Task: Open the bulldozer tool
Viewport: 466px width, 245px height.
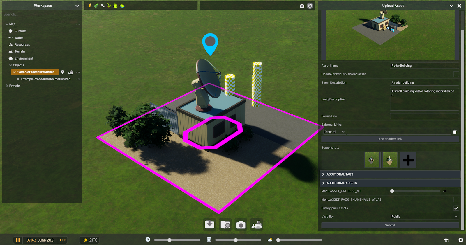Action: click(x=256, y=225)
